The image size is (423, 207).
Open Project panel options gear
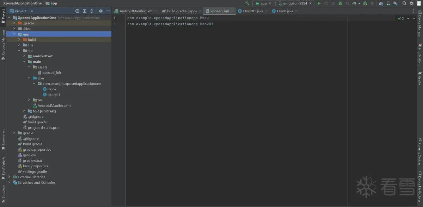[x=101, y=11]
